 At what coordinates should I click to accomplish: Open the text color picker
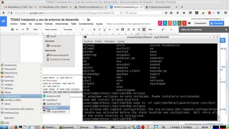click(x=111, y=29)
